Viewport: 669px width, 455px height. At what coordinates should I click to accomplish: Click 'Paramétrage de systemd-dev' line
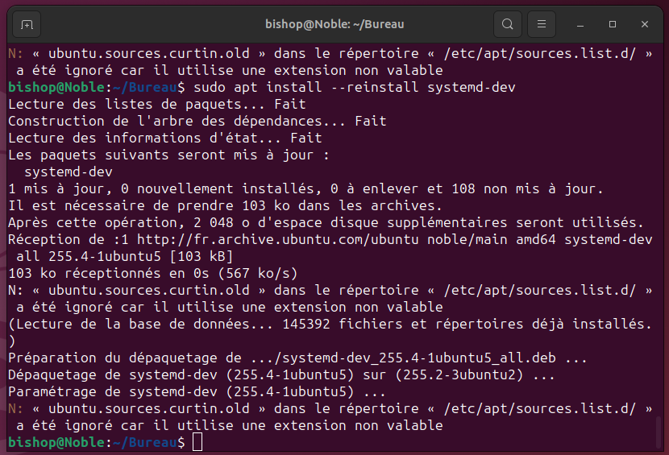point(197,392)
